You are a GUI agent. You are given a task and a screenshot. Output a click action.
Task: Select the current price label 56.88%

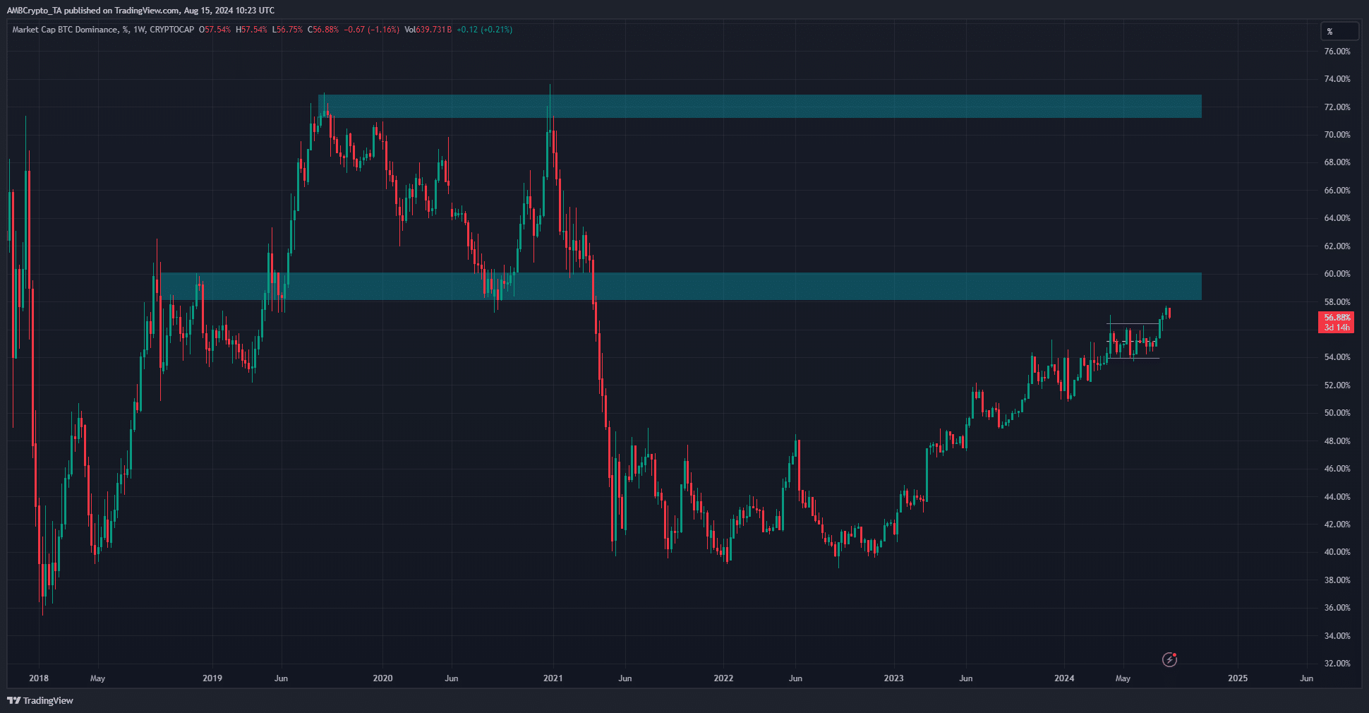tap(1337, 318)
